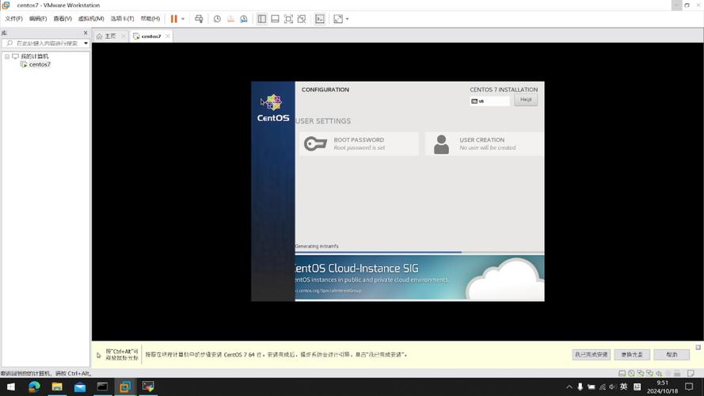This screenshot has width=704, height=396.
Task: Toggle the library sidebar view icon
Action: pos(262,19)
